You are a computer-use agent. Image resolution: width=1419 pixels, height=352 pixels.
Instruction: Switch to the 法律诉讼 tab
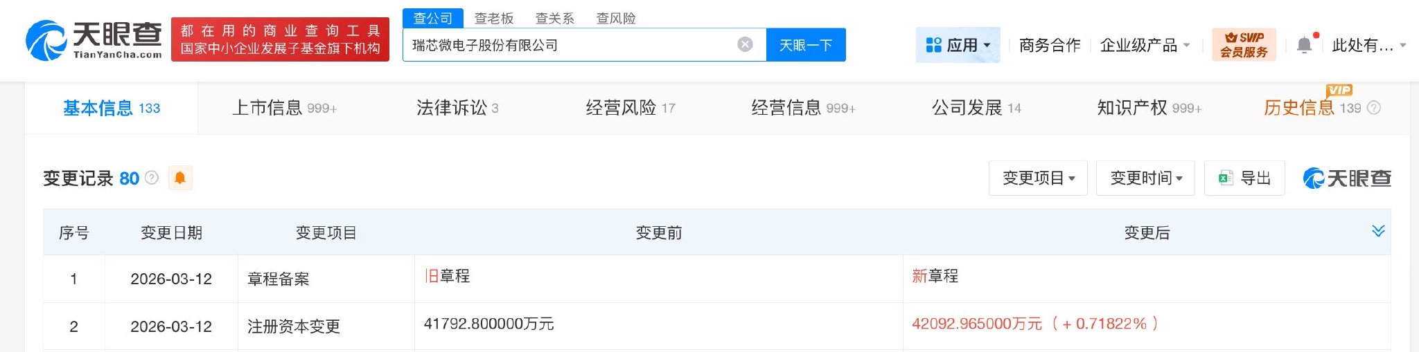[457, 108]
